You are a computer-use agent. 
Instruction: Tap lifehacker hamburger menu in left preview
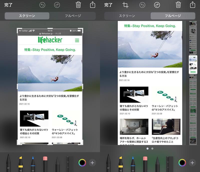[77, 40]
